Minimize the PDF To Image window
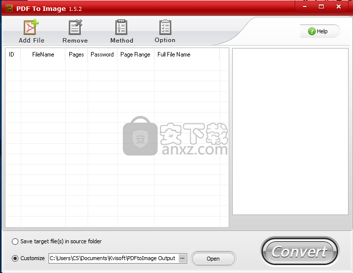This screenshot has width=353, height=273. pos(305,6)
